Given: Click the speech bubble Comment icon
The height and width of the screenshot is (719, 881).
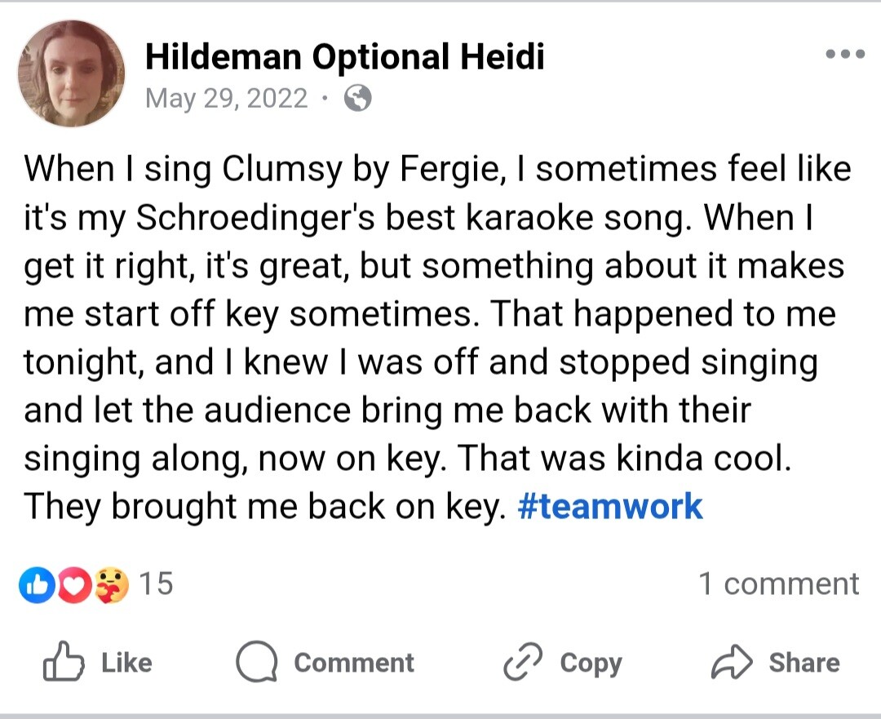Looking at the screenshot, I should pyautogui.click(x=256, y=662).
